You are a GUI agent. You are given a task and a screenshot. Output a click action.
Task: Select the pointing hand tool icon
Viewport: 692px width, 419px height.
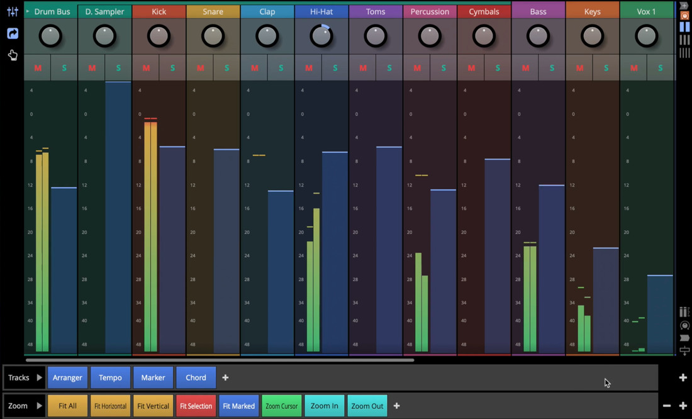pos(13,55)
